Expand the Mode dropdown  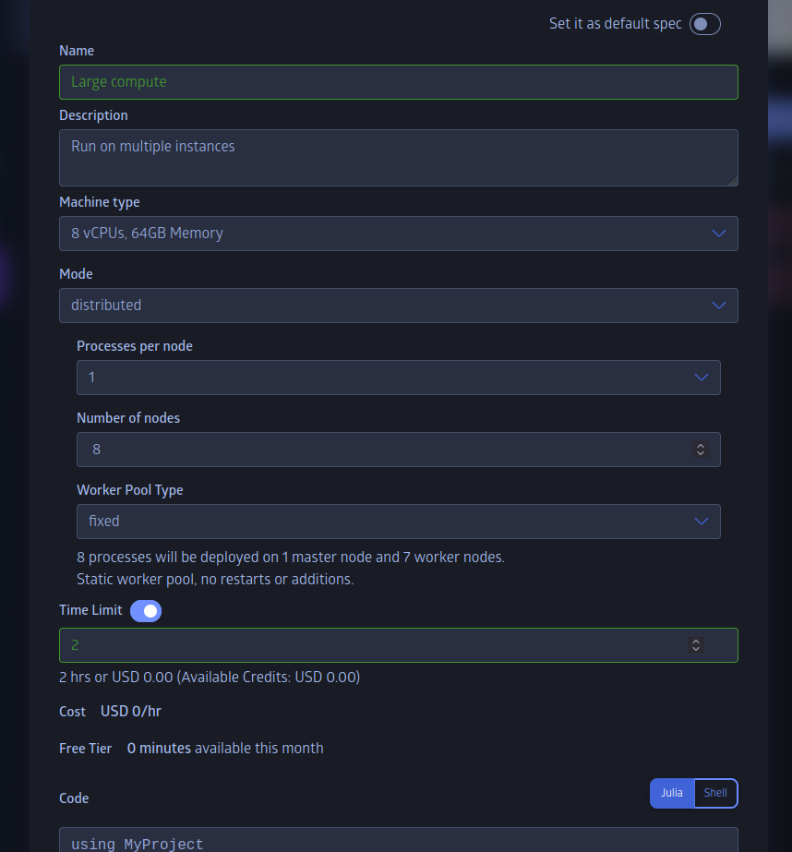[398, 306]
